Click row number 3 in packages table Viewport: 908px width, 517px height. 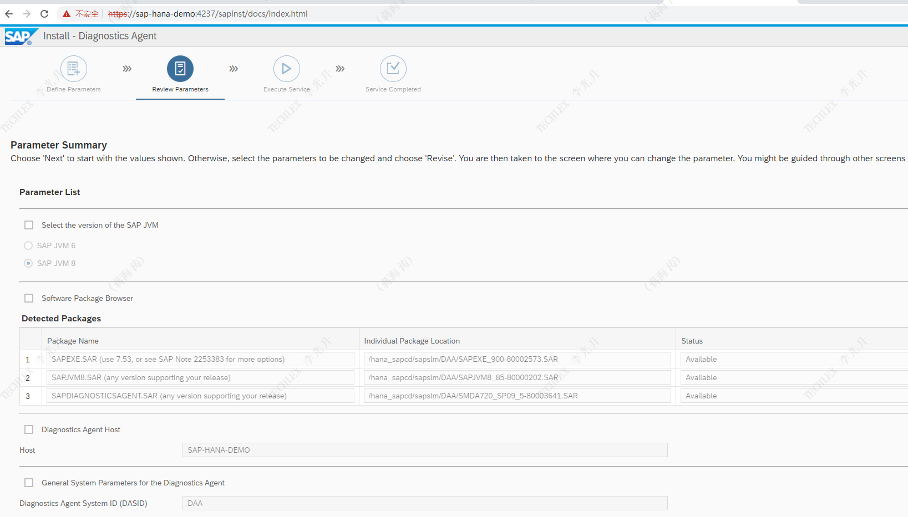[x=28, y=396]
